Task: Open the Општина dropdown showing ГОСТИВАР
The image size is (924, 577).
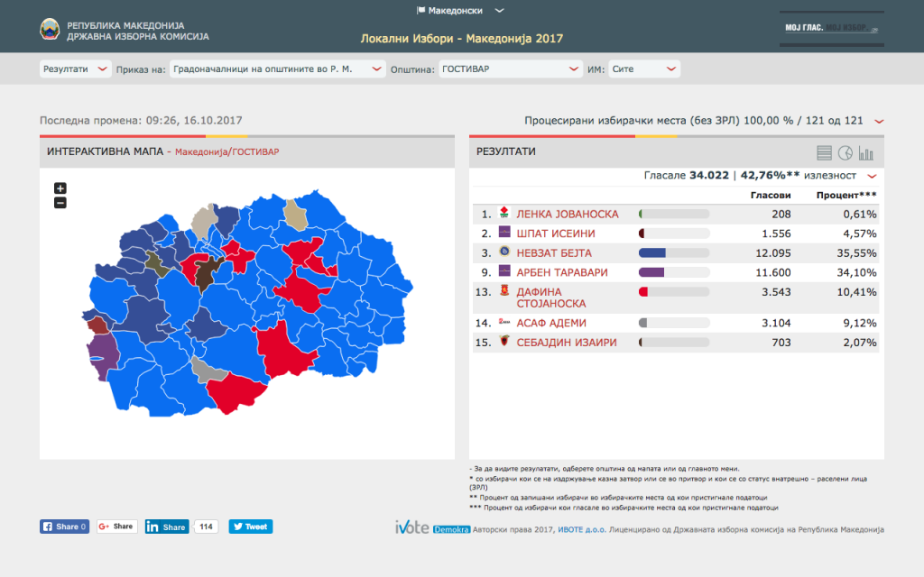Action: [x=510, y=69]
